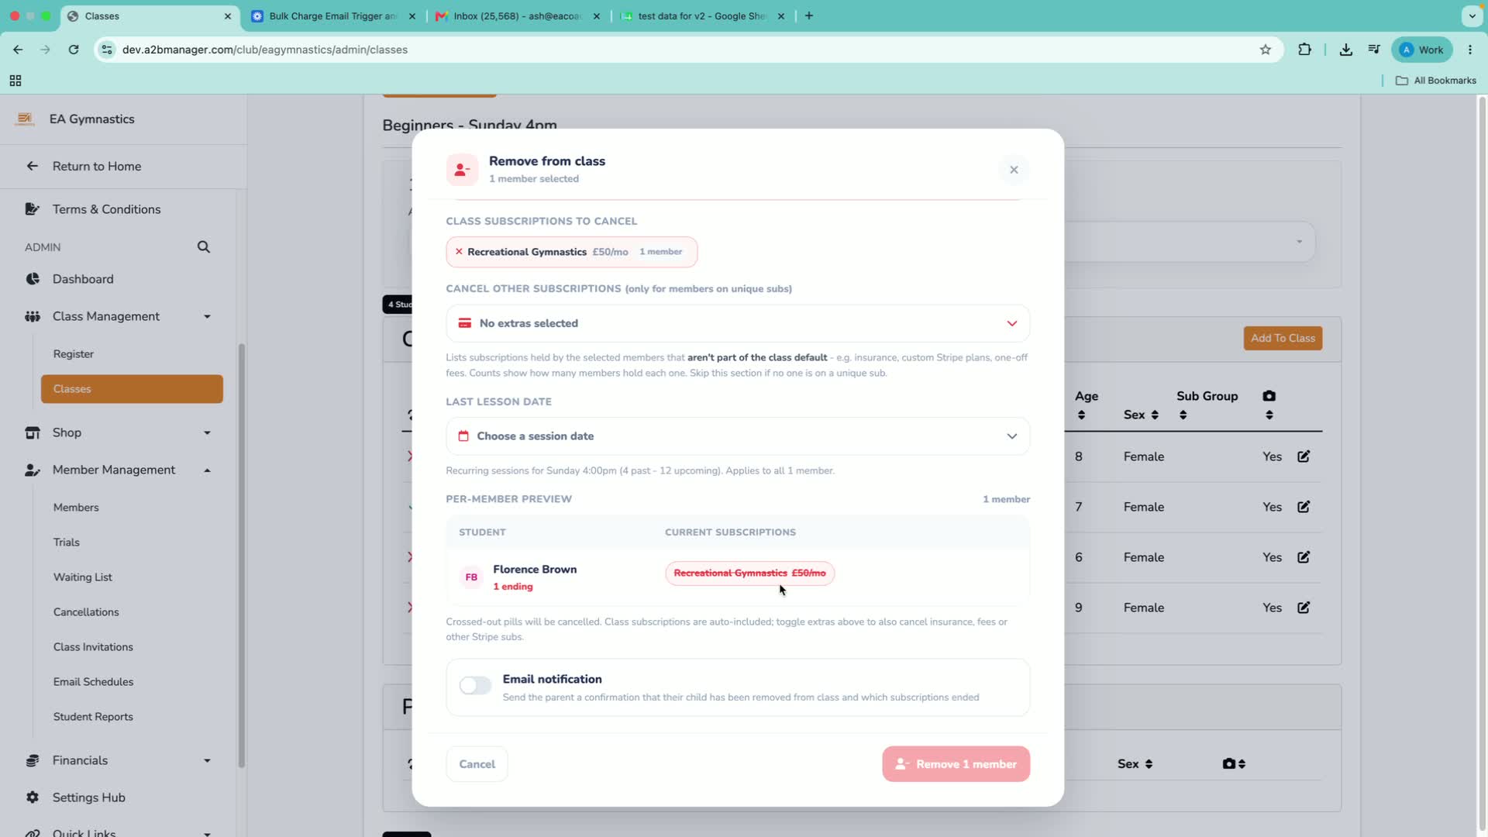Click the Remove 1 member button
Image resolution: width=1488 pixels, height=837 pixels.
pyautogui.click(x=956, y=764)
